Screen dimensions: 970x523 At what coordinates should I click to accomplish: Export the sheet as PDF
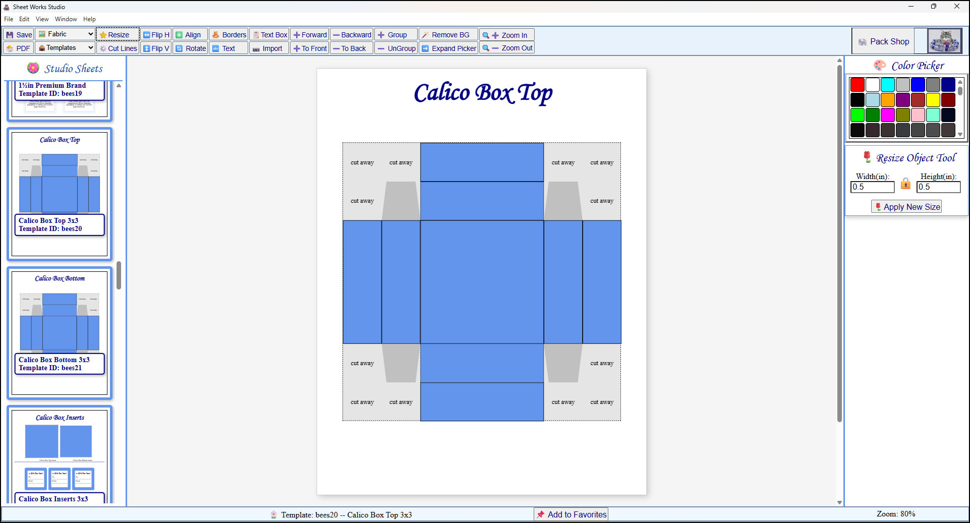pyautogui.click(x=18, y=48)
